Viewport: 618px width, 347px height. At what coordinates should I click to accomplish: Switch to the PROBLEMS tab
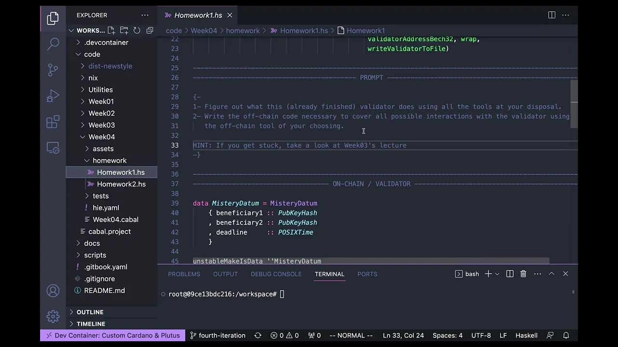(184, 274)
